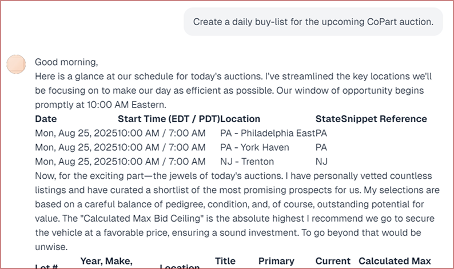Click the State column header

(x=328, y=119)
